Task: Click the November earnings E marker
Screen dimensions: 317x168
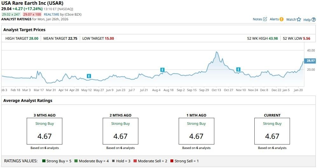Action: click(238, 70)
